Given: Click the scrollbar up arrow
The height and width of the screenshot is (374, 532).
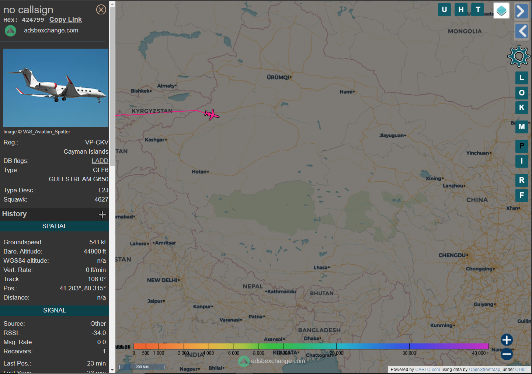Looking at the screenshot, I should 112,3.
